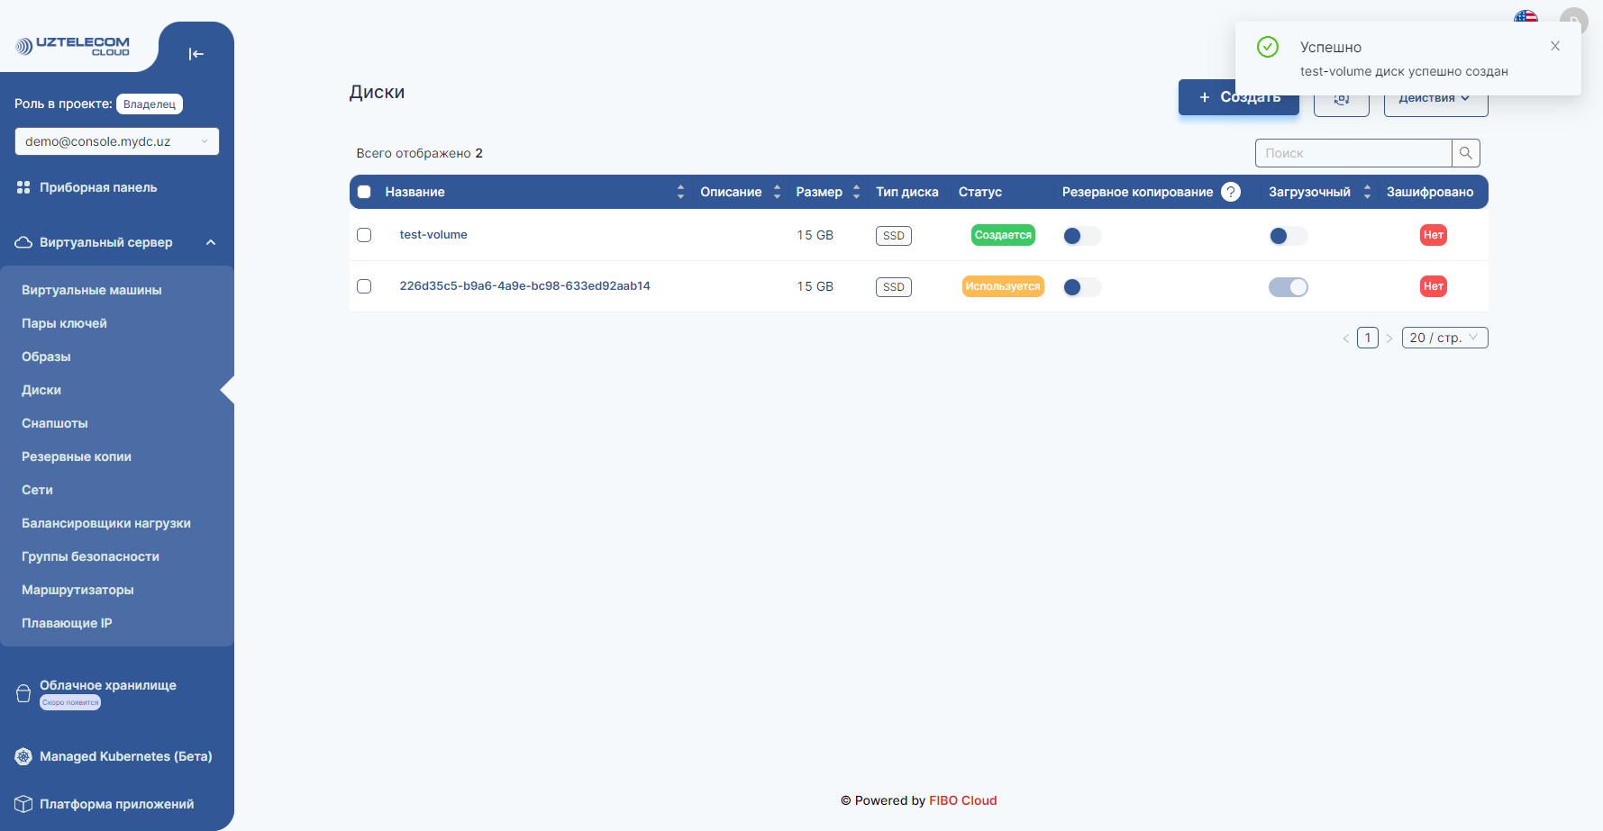The width and height of the screenshot is (1603, 831).
Task: Toggle backup switch for test-volume
Action: pyautogui.click(x=1081, y=236)
